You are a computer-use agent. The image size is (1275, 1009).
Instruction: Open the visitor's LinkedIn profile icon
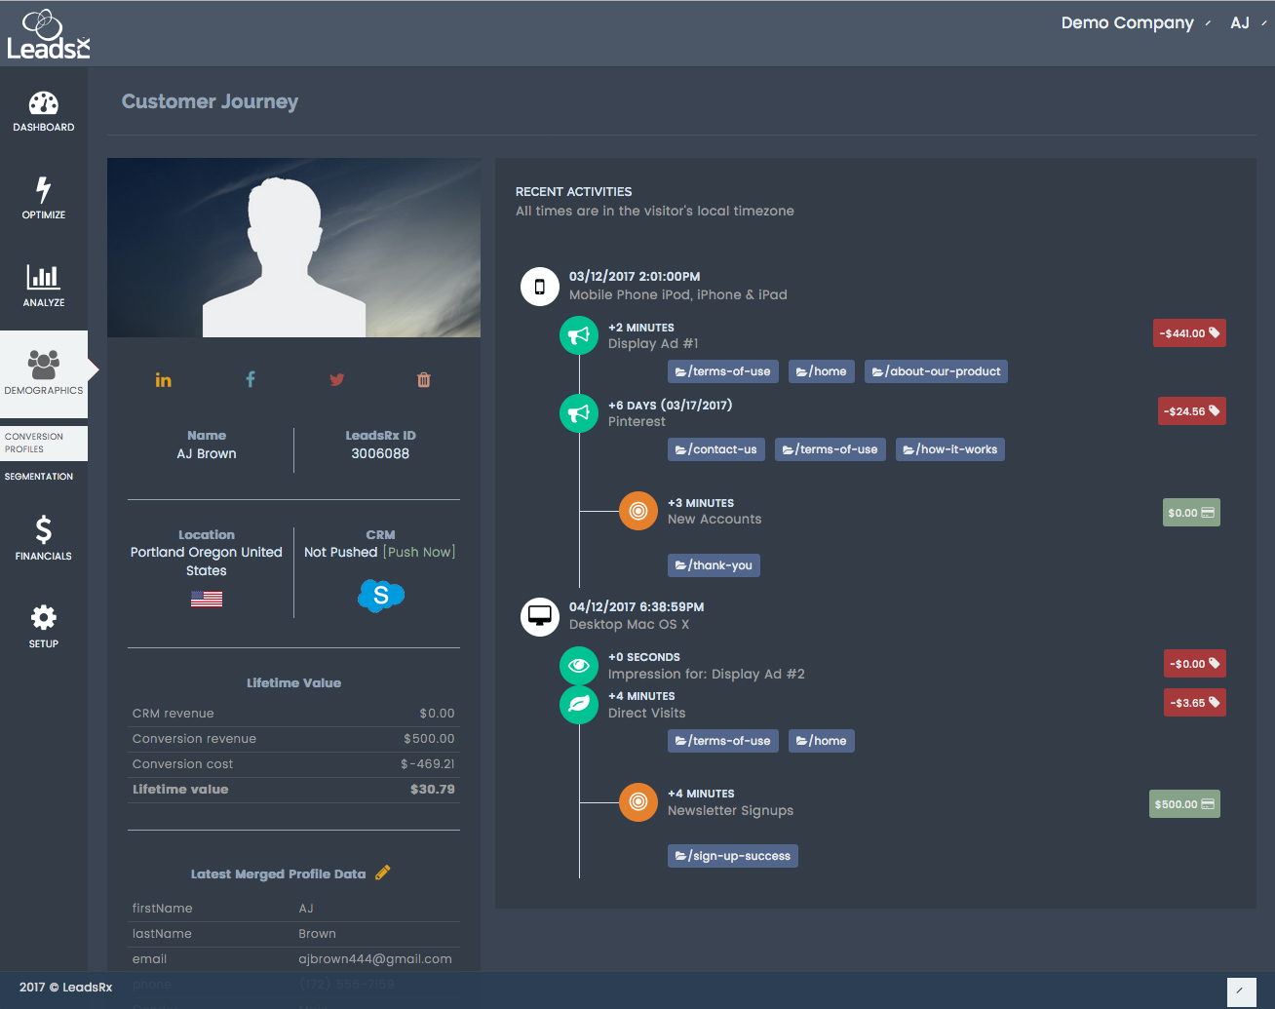coord(163,379)
